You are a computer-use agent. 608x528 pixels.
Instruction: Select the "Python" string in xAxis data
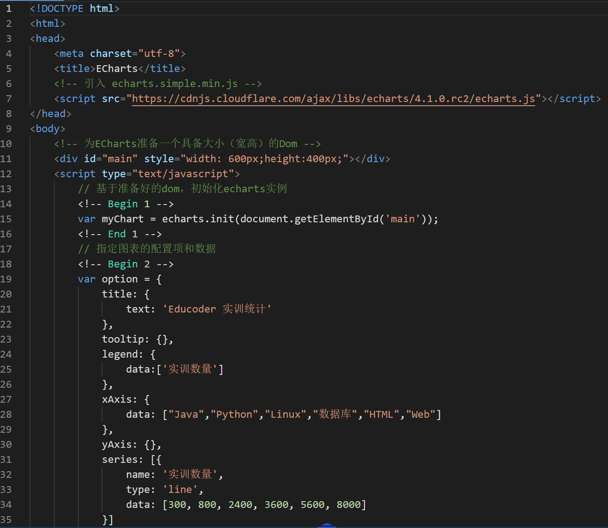click(x=234, y=415)
